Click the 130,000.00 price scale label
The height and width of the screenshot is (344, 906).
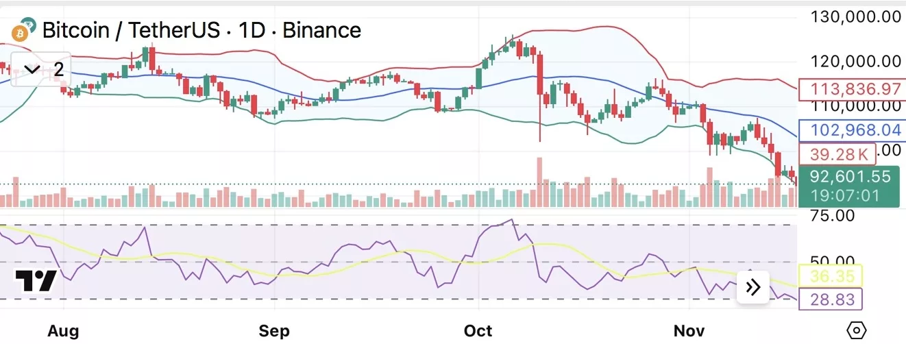coord(855,17)
